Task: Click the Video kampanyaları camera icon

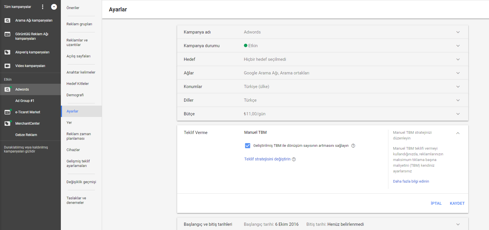Action: click(x=7, y=66)
